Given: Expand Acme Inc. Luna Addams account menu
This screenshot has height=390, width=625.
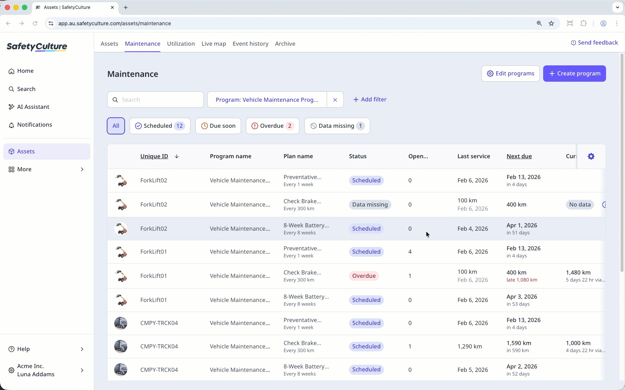Looking at the screenshot, I should click(x=47, y=370).
